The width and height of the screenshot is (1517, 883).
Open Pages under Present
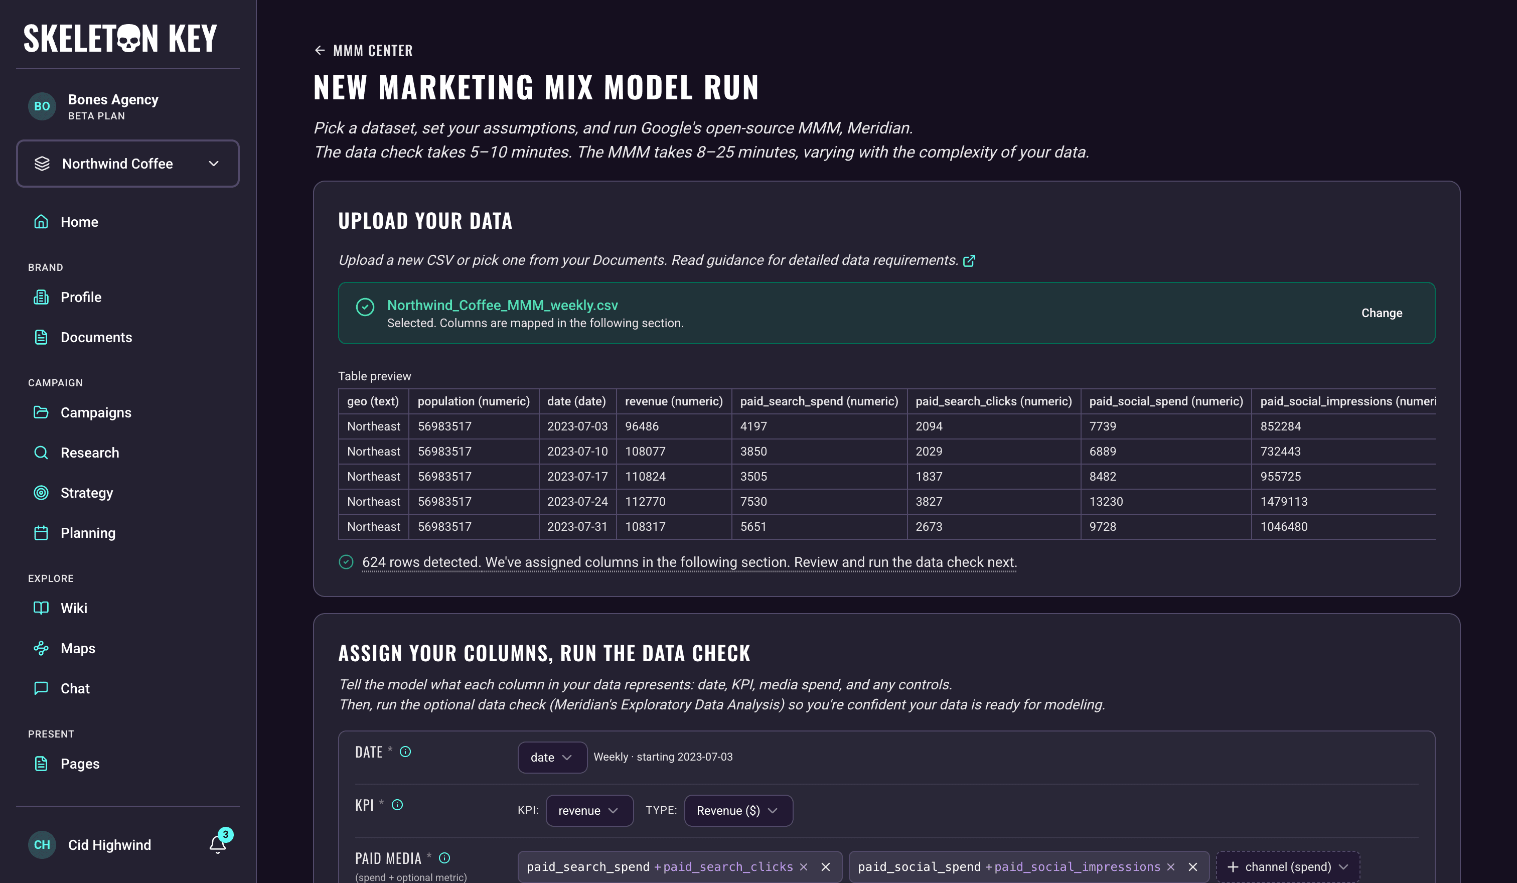click(x=80, y=763)
